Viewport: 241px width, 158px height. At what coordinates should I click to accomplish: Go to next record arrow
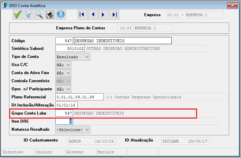click(x=103, y=15)
